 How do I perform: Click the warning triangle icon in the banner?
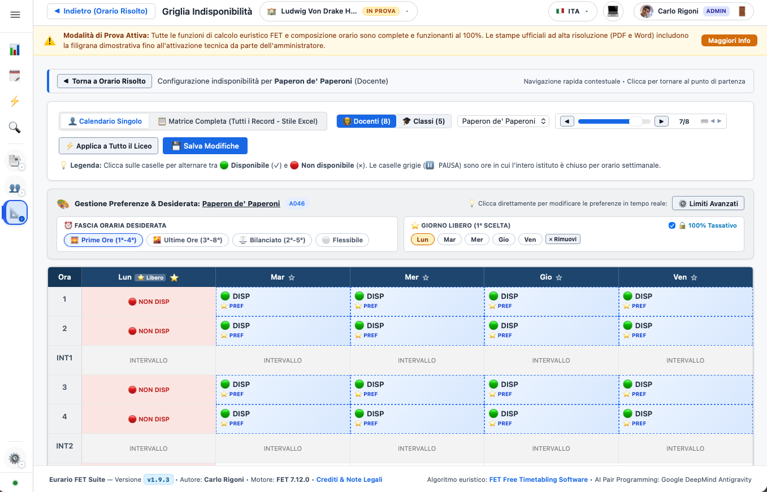[x=50, y=41]
